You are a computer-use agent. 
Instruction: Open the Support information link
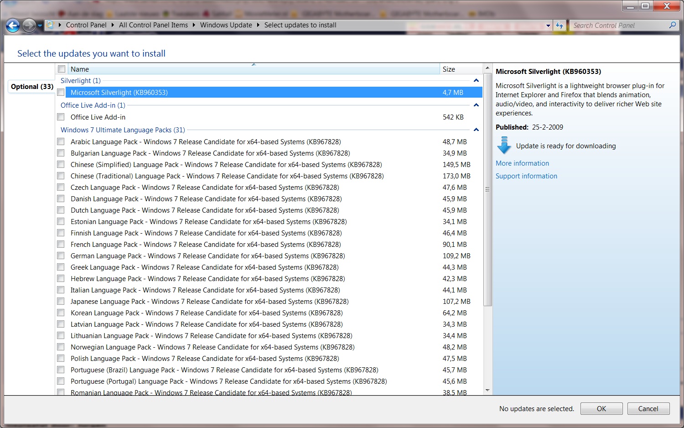pyautogui.click(x=526, y=176)
